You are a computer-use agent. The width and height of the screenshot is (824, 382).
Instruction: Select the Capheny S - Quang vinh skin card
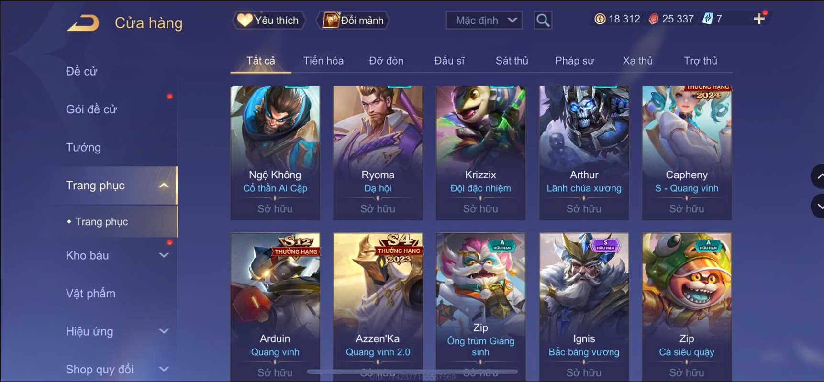tap(687, 153)
